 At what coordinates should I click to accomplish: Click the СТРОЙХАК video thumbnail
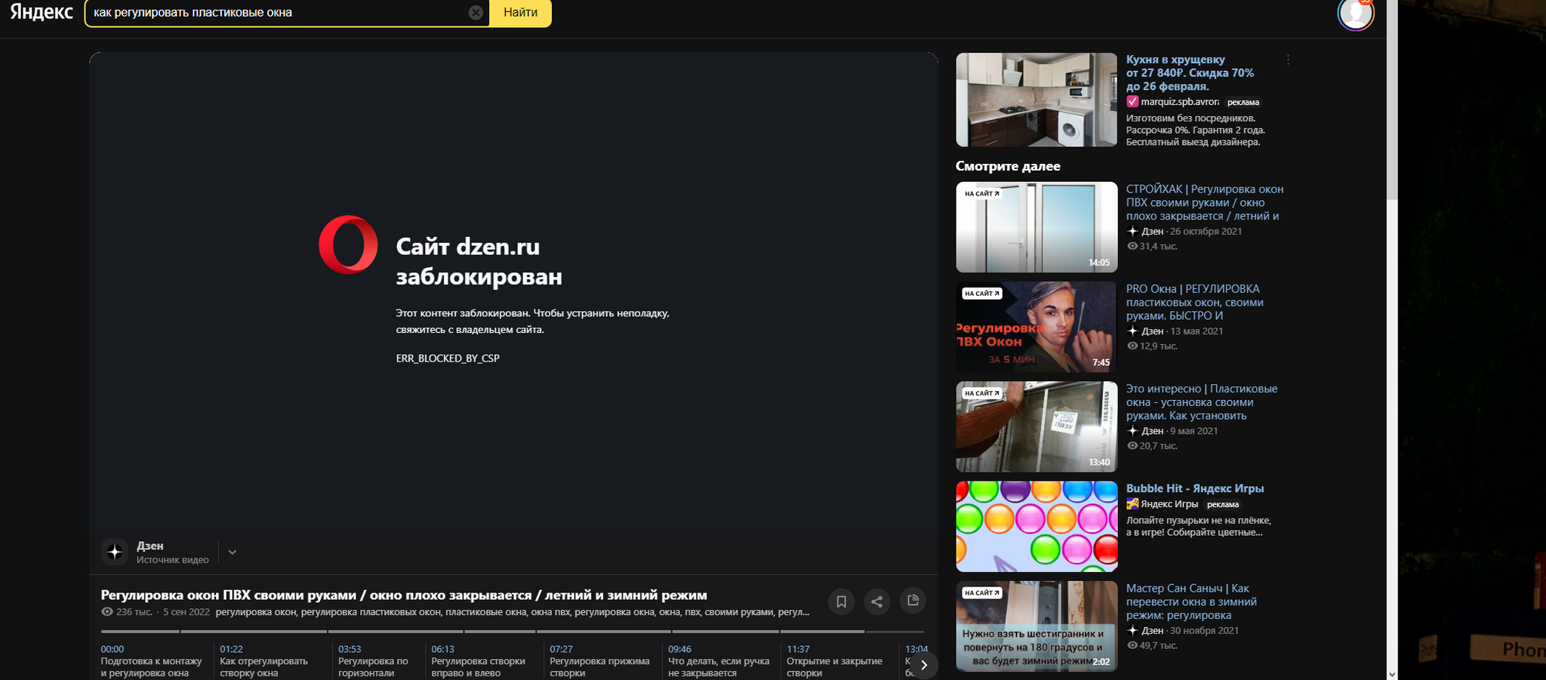[1036, 227]
